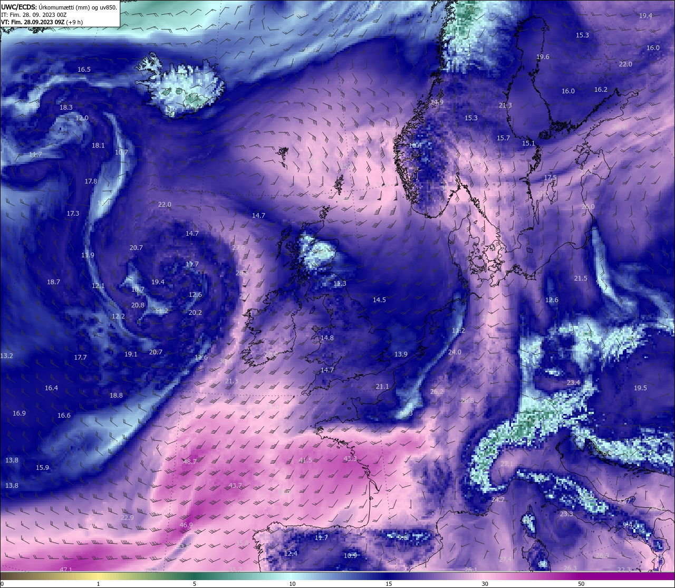Click the 18.8 value label
The image size is (675, 588).
click(x=116, y=396)
